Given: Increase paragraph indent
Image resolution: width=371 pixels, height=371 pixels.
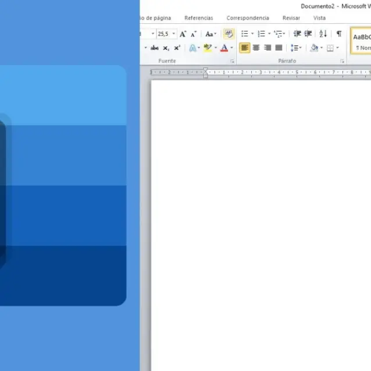Looking at the screenshot, I should coord(308,34).
